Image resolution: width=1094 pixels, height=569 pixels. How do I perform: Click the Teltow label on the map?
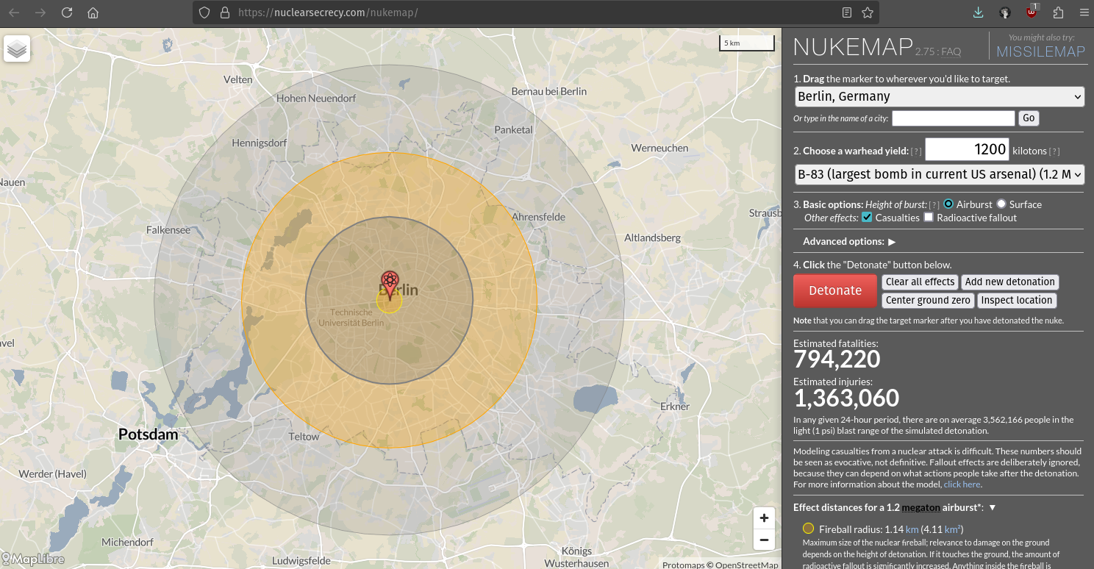pos(304,436)
